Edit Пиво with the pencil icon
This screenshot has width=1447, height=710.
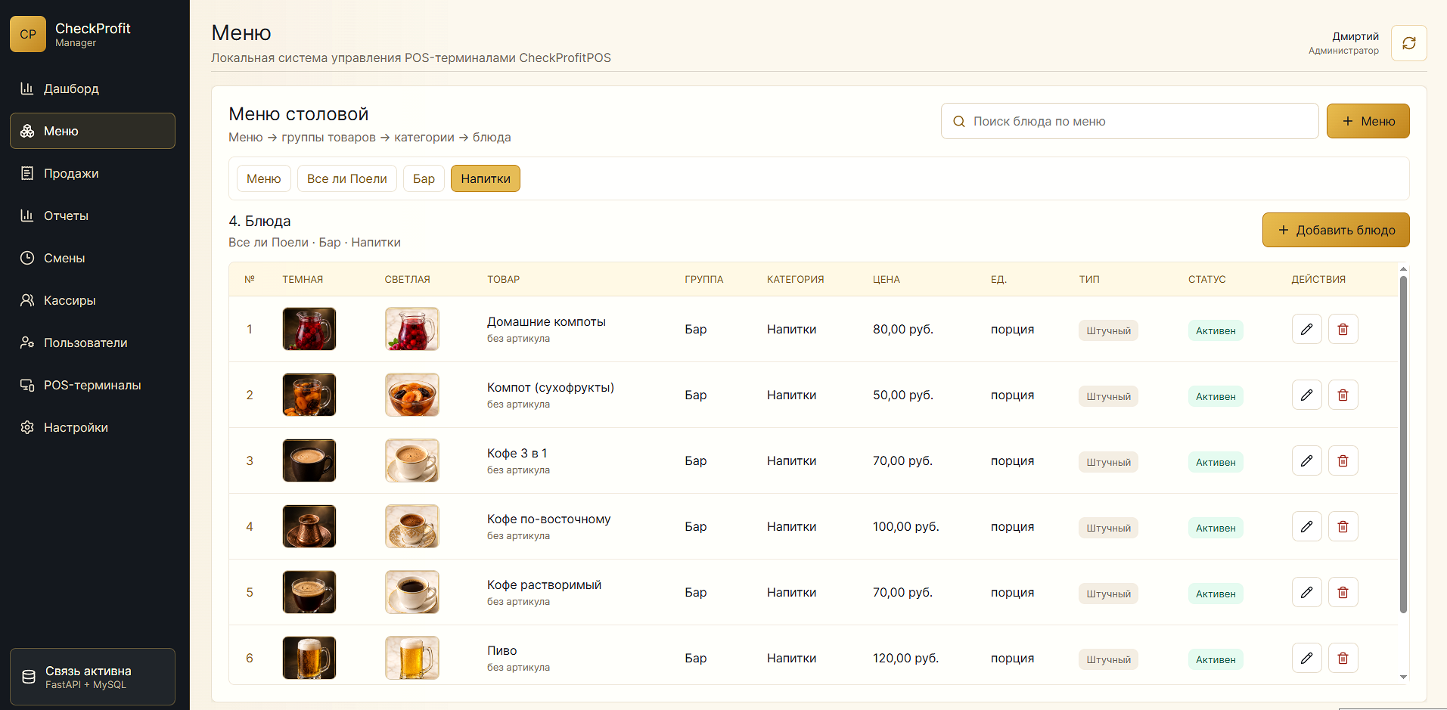[1306, 658]
